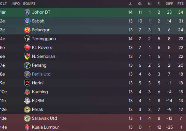Sort table by ÉQUIPE column header
Screen dimensions: 186x131
pos(29,4)
